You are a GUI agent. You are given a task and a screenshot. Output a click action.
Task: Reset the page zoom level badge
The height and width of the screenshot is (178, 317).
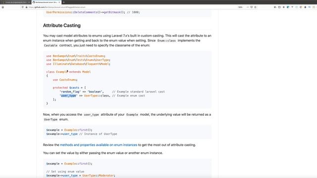coord(240,7)
